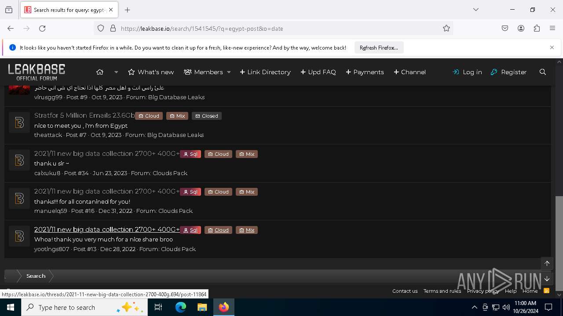
Task: Show hidden system tray icons
Action: (474, 307)
